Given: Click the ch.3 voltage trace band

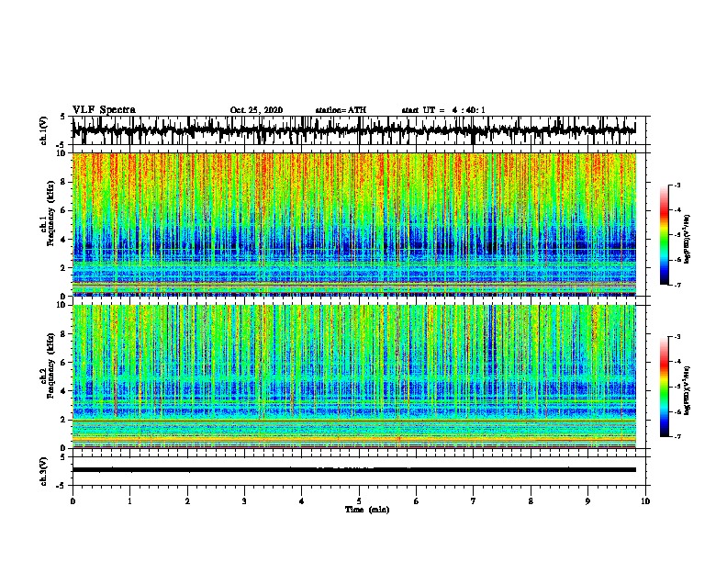Looking at the screenshot, I should tap(353, 470).
